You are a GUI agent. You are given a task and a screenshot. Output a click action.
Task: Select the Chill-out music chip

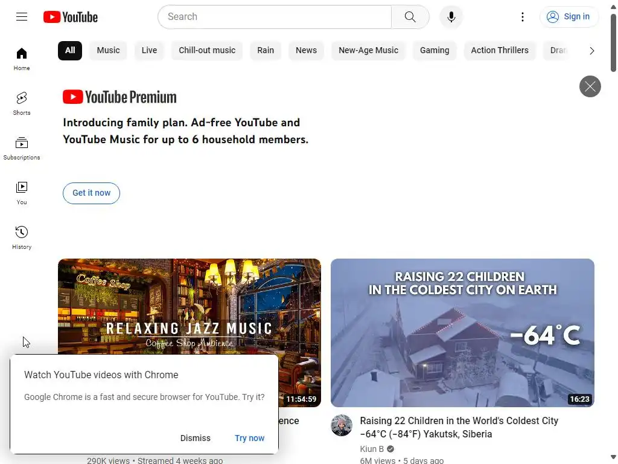[x=207, y=51]
